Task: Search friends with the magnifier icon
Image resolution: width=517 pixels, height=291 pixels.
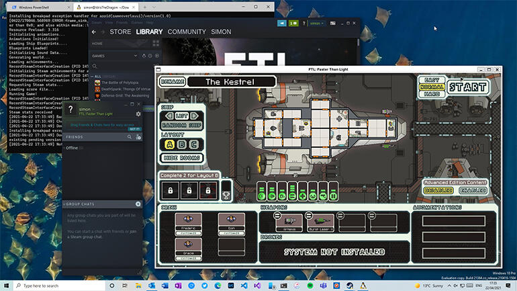Action: [130, 136]
